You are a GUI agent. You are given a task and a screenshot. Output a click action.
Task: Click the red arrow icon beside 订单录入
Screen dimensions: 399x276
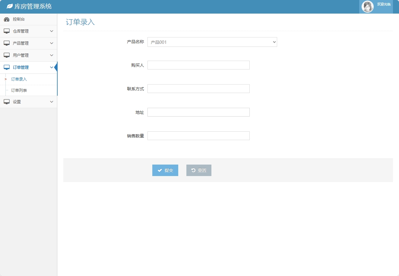coord(6,79)
